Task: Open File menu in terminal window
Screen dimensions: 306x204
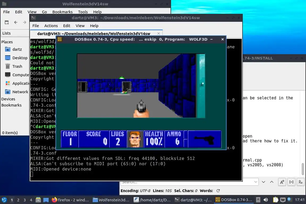Action: 36,26
